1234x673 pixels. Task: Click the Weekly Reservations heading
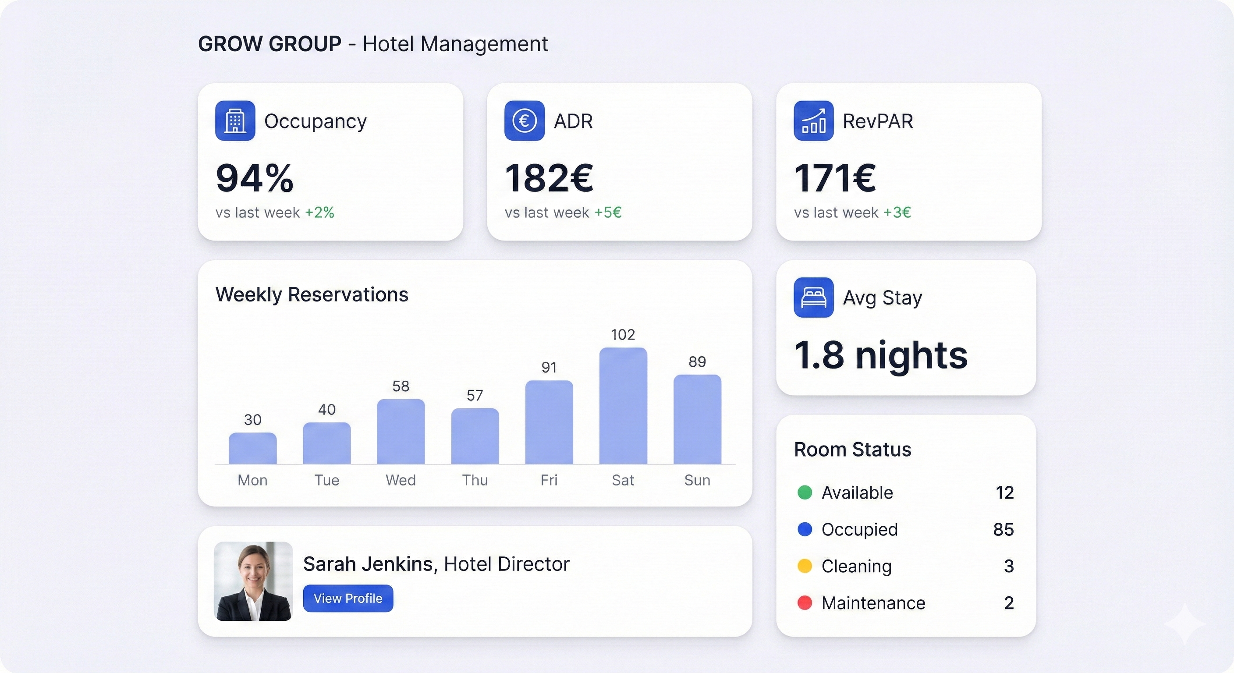coord(312,294)
